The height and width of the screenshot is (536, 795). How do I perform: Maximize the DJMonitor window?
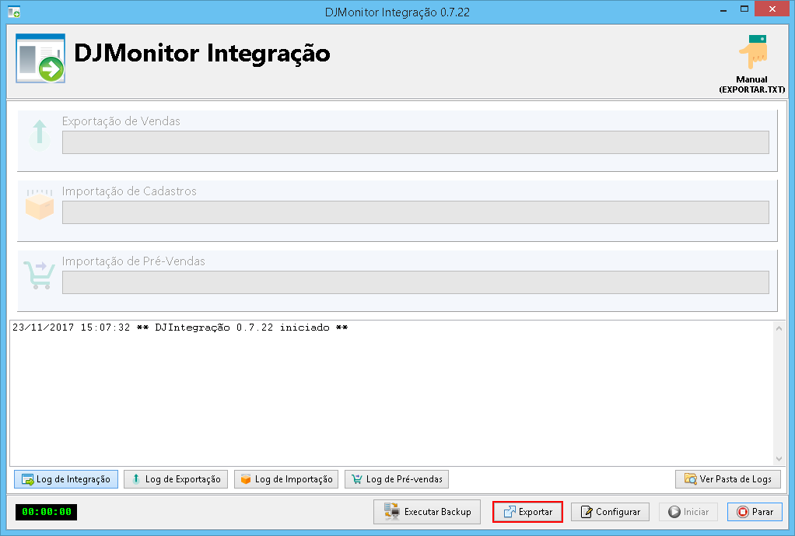(x=744, y=9)
